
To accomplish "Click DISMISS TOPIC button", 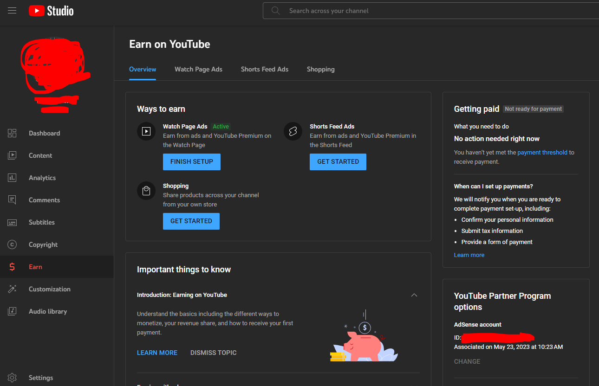I will 214,353.
